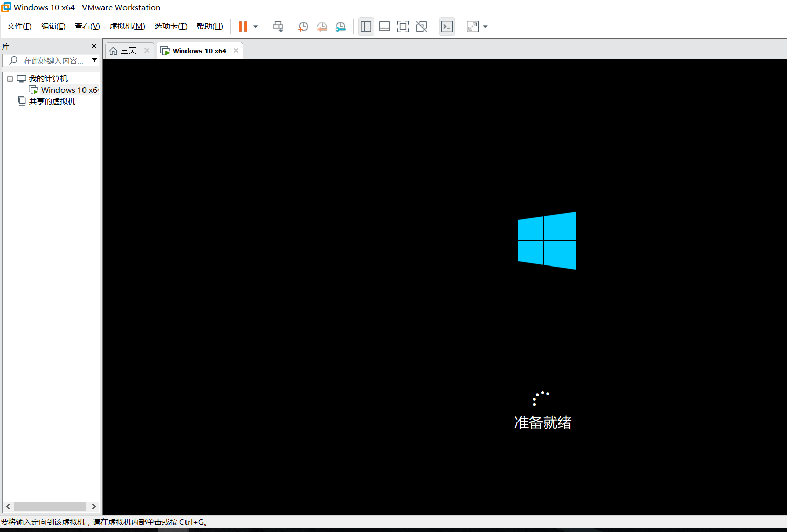Click the library horizontal scrollbar thumb
Screen dimensions: 787x532
coord(50,506)
